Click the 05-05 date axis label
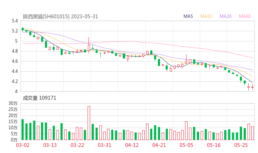Viewport: 258px width, 153px height. click(187, 145)
